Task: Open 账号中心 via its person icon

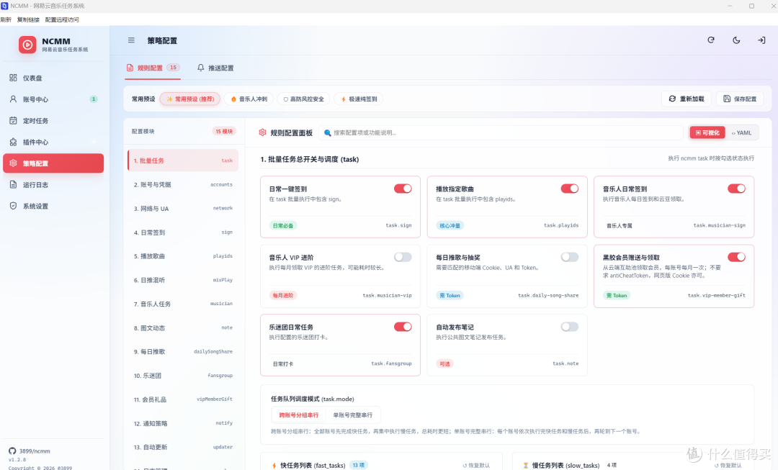Action: (13, 99)
